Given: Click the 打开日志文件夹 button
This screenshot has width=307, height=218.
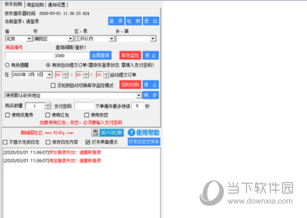Looking at the screenshot, I should [144, 141].
